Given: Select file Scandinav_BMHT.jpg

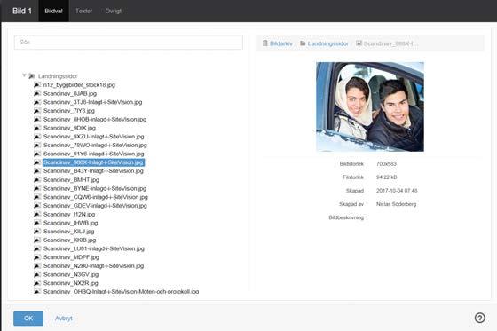Looking at the screenshot, I should [x=71, y=180].
